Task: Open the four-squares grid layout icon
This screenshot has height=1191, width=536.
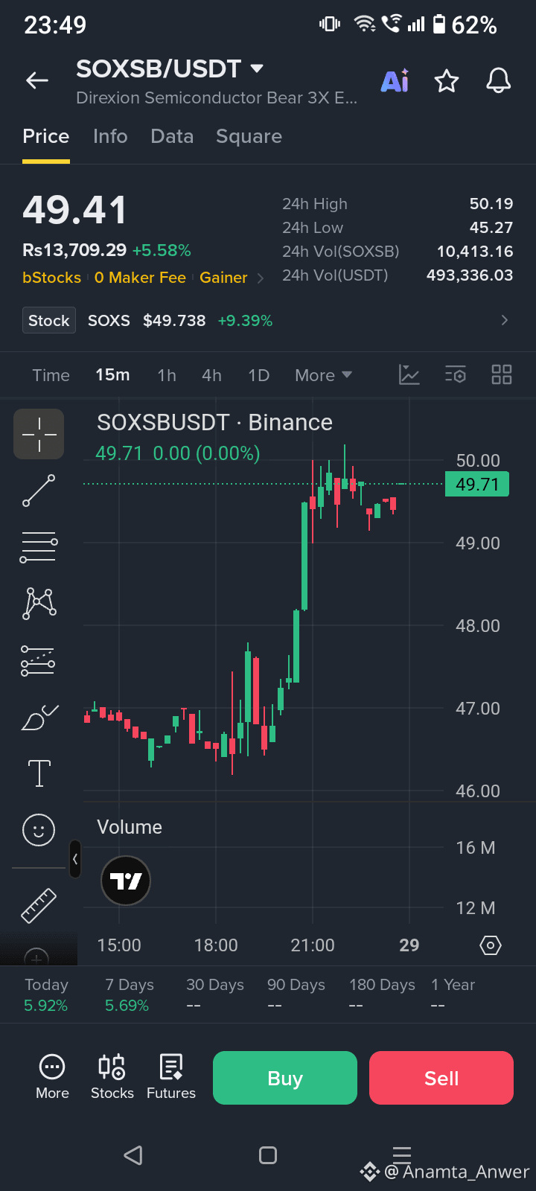Action: [x=502, y=374]
